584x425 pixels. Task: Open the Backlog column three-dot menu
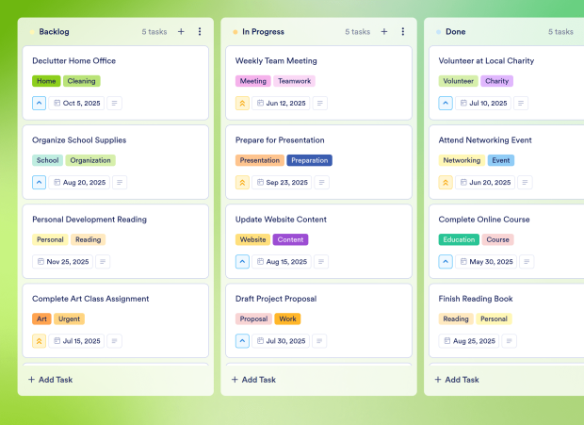tap(200, 31)
